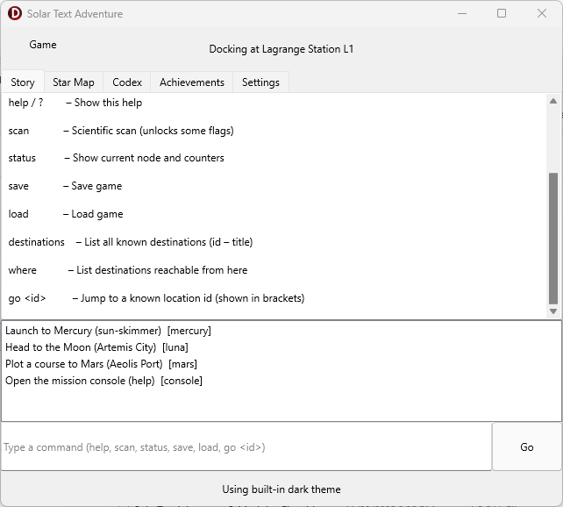Click the Solar Text Adventure app icon
This screenshot has height=507, width=563.
[14, 14]
